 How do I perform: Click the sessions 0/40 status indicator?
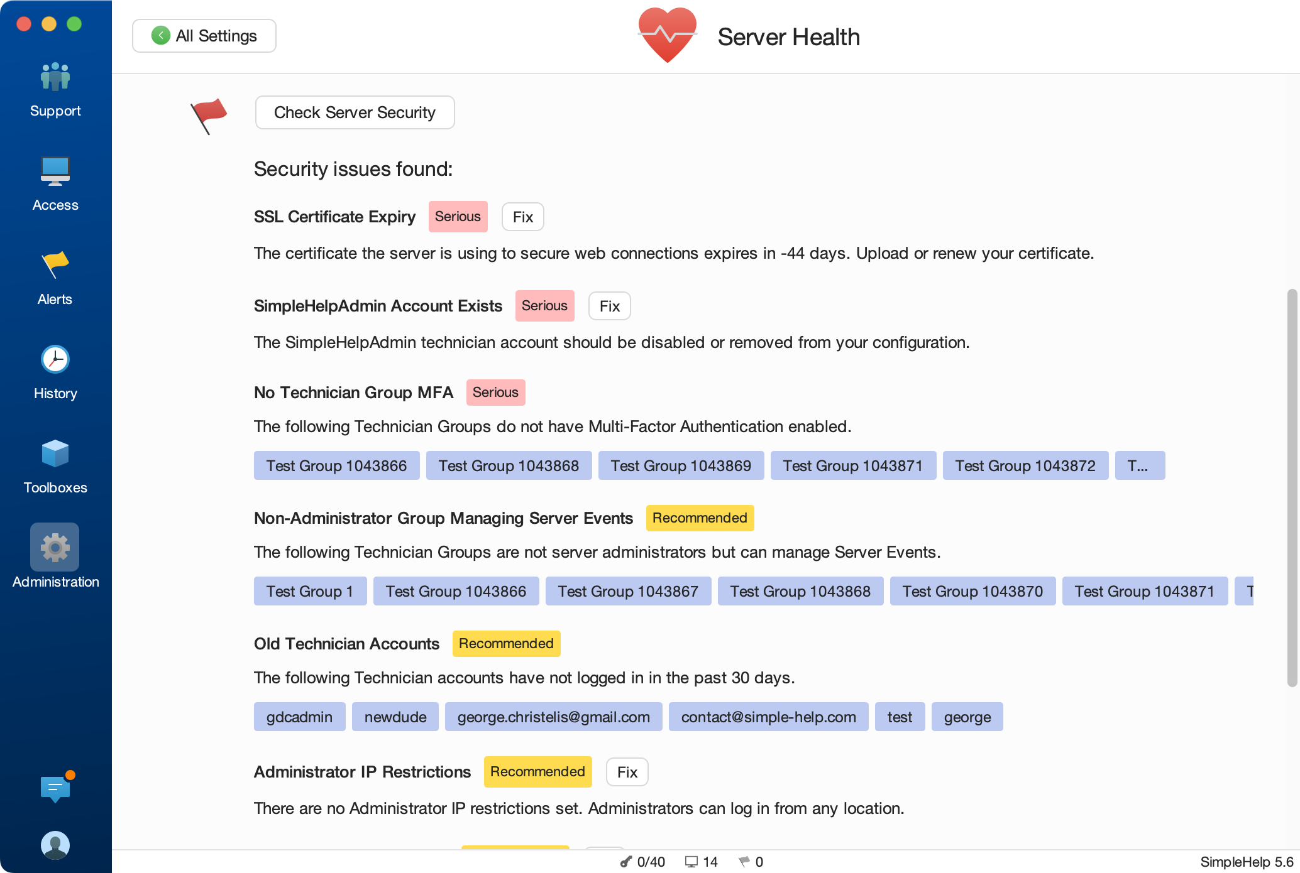pos(642,862)
